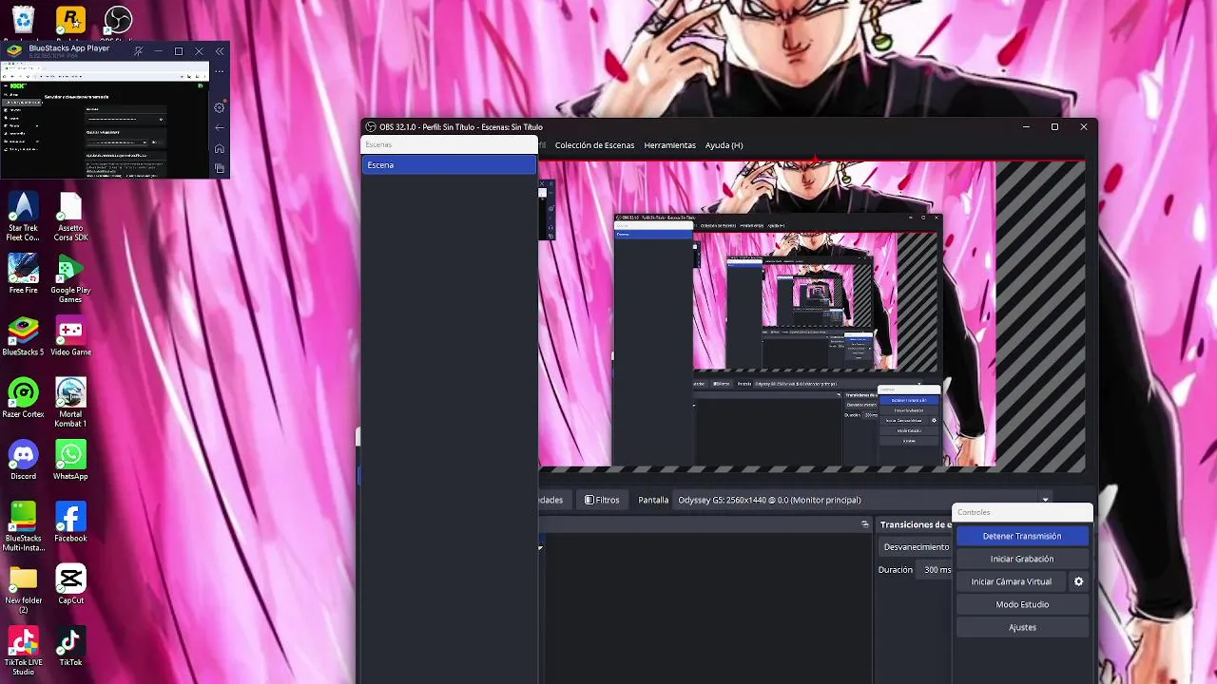Launch Google Play Games desktop icon
Screen dimensions: 1217x684
tap(70, 279)
